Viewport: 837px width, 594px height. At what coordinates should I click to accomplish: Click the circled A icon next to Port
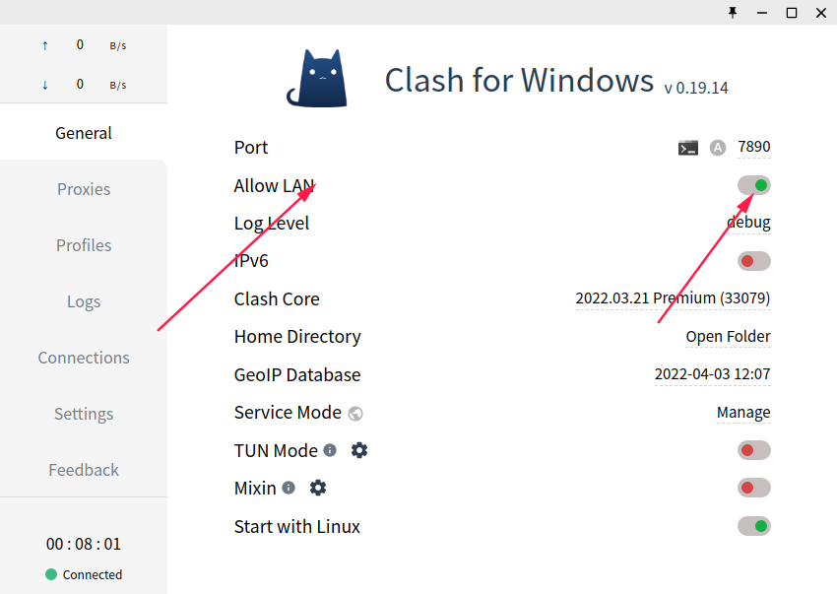pos(717,147)
